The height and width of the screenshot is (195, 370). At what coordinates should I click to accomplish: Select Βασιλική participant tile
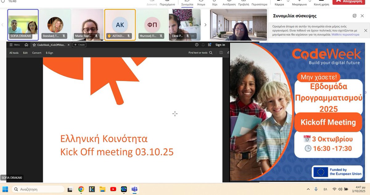click(55, 25)
